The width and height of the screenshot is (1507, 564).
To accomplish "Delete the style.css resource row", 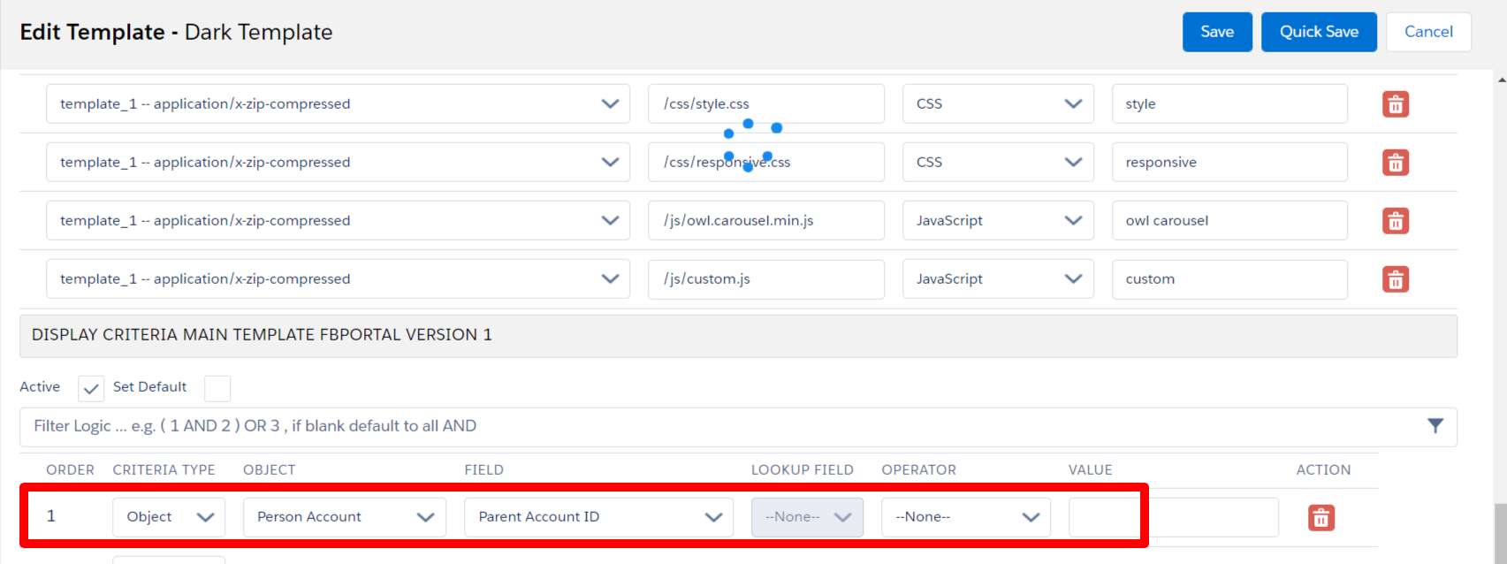I will 1395,104.
